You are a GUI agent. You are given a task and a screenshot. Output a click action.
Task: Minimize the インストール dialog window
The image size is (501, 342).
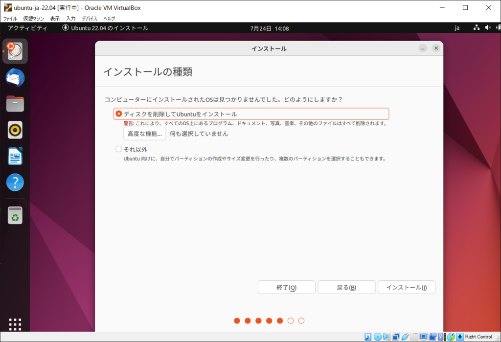tap(422, 48)
